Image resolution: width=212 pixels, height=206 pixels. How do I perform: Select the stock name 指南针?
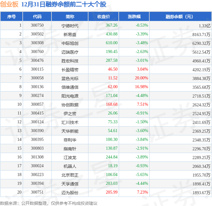pyautogui.click(x=70, y=149)
